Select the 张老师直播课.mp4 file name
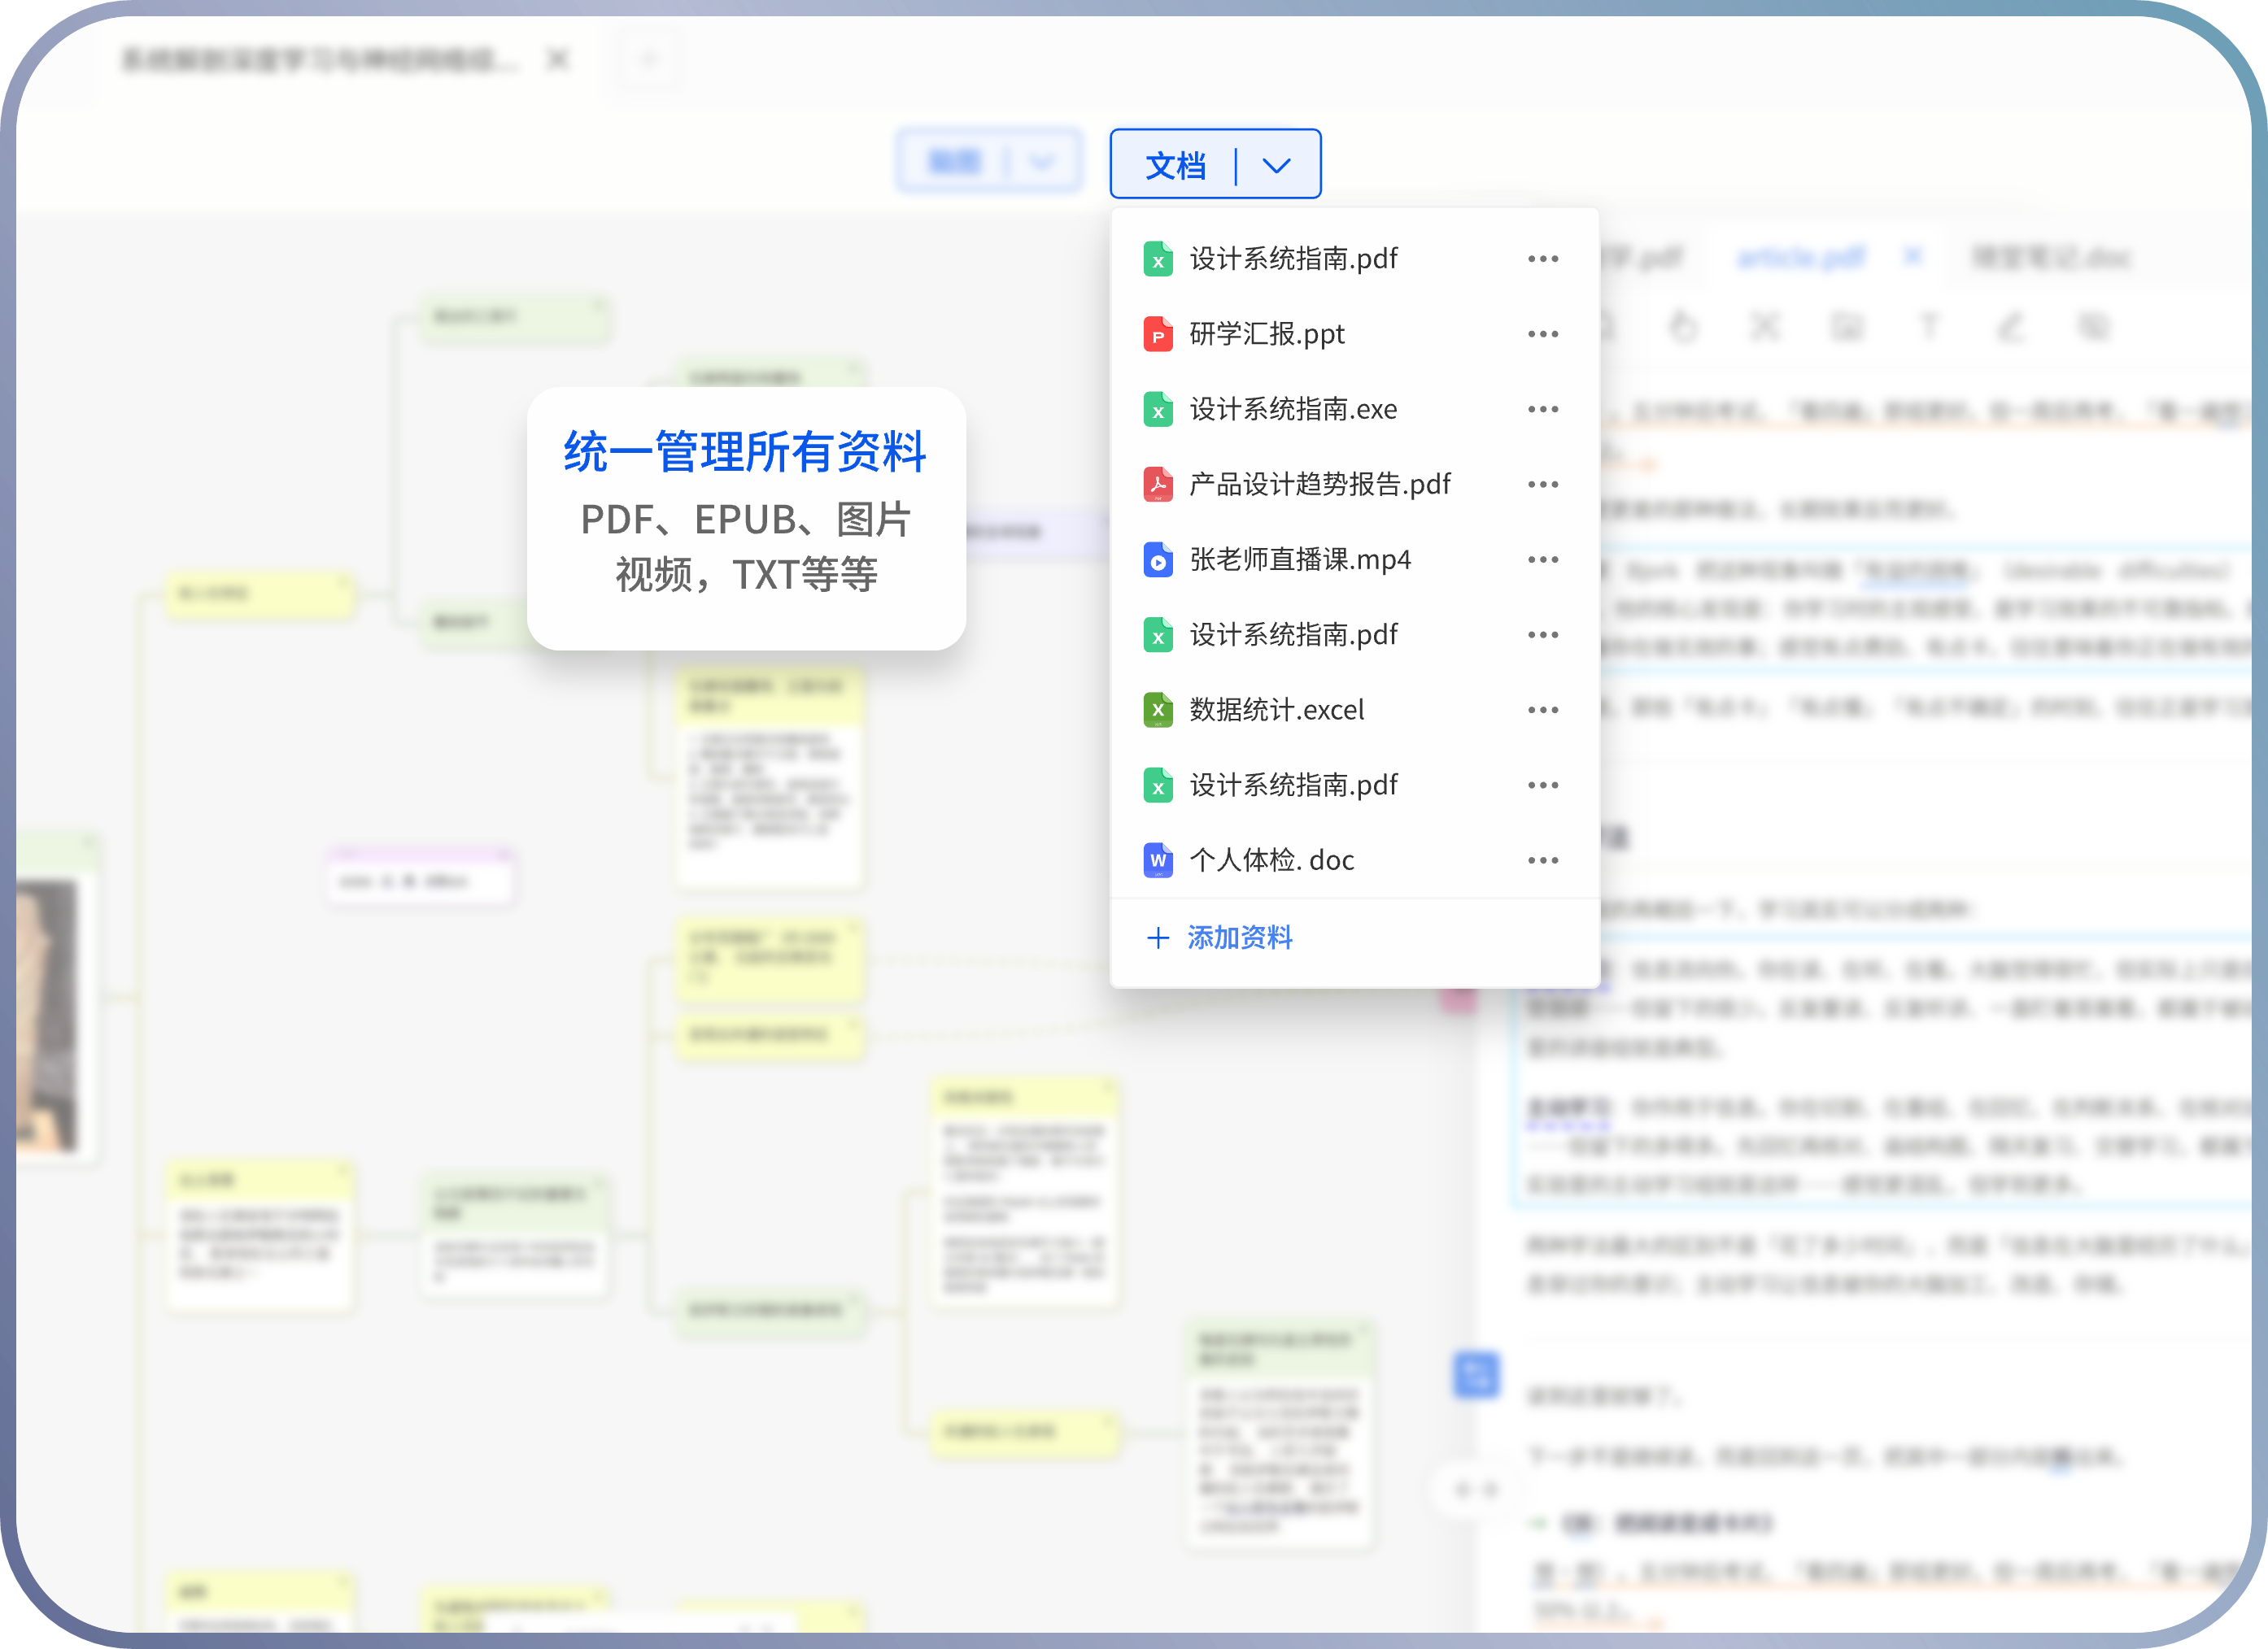This screenshot has height=1649, width=2268. 1300,559
